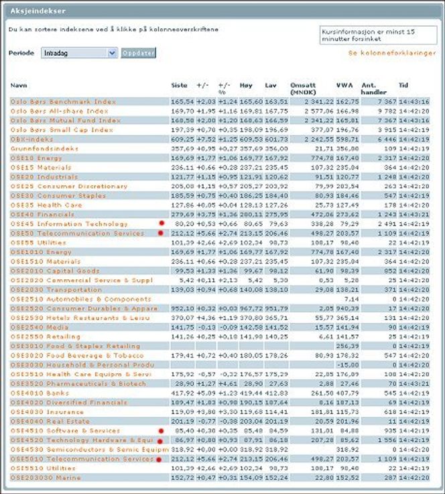
Task: Open OSE2030 Transportation index
Action: click(56, 290)
